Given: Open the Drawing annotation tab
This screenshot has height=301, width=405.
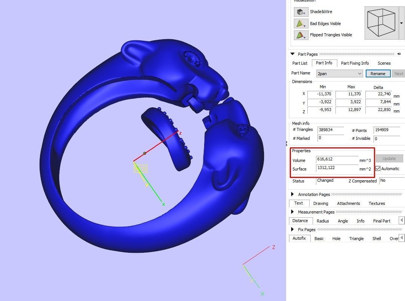Looking at the screenshot, I should point(320,203).
